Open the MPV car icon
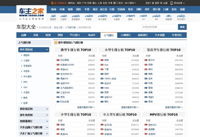Image resolution: width=200 pixels, height=137 pixels. 156,16
